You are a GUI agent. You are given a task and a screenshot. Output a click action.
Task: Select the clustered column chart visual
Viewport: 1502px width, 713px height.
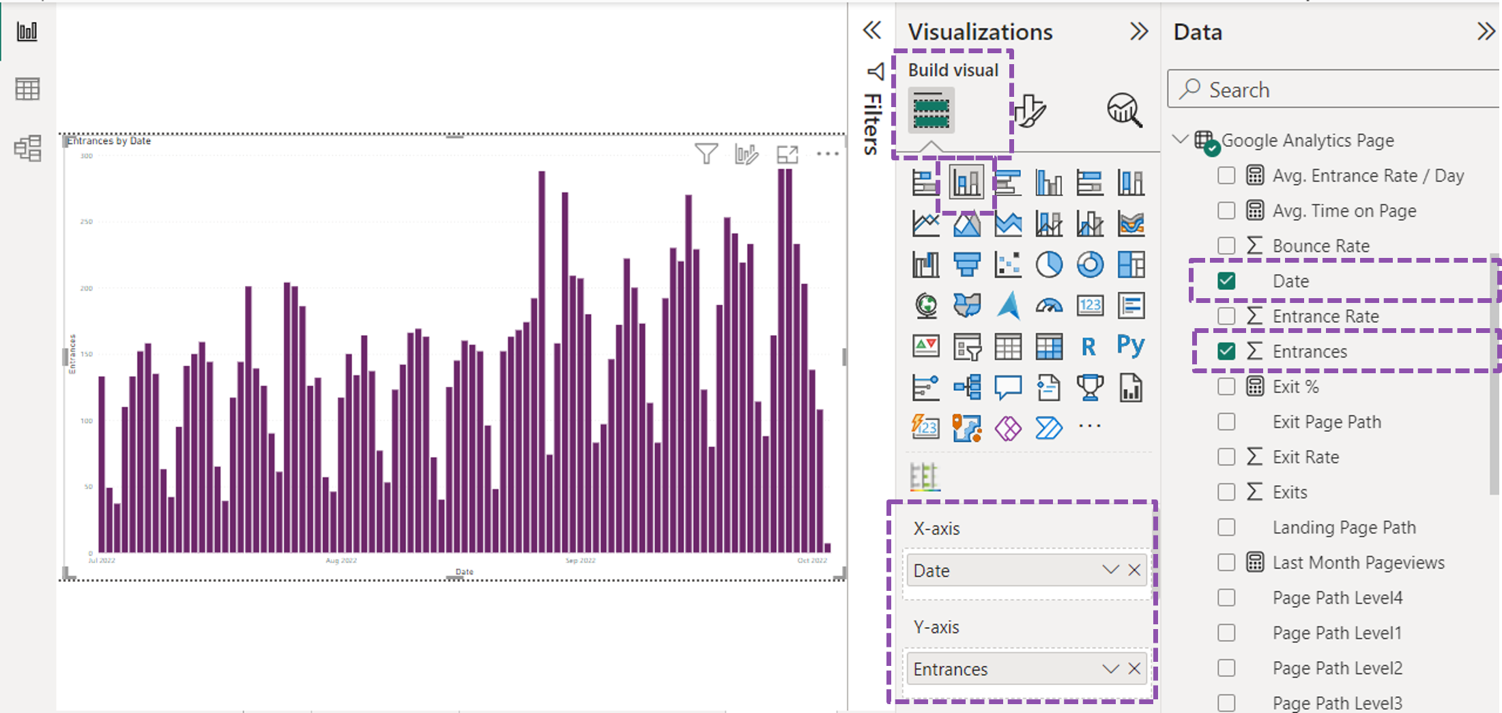click(x=966, y=183)
